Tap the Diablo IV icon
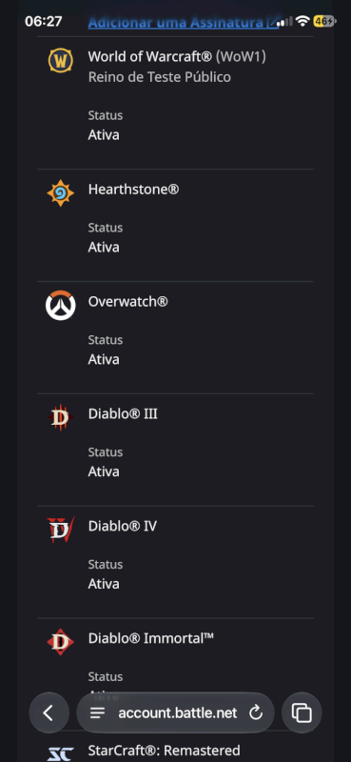Image resolution: width=351 pixels, height=762 pixels. coord(61,530)
